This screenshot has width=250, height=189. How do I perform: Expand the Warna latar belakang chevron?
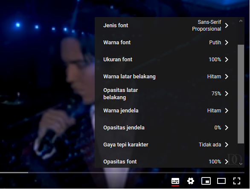point(227,77)
